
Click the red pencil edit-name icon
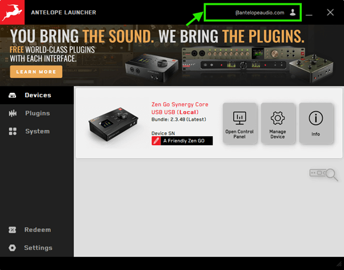click(156, 141)
